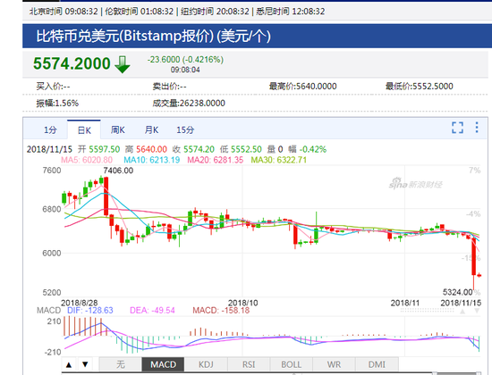The height and width of the screenshot is (375, 492).
Task: Click the 卖出价:-- field
Action: (169, 86)
